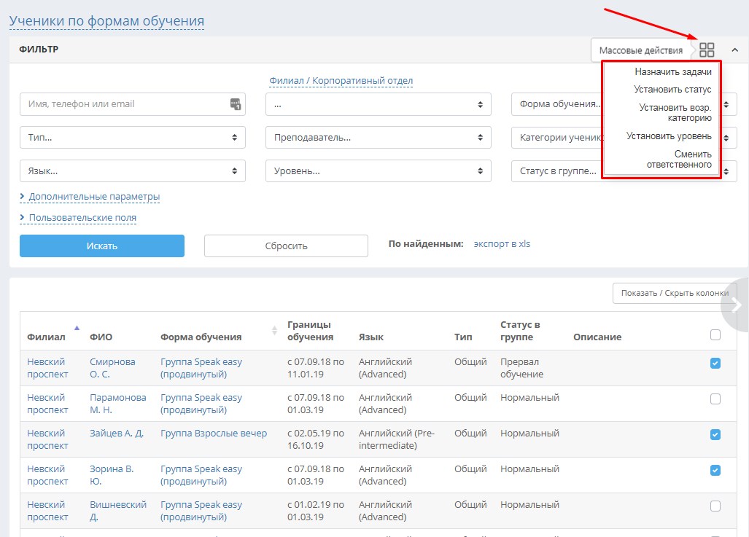Expand Пользовательские поля section

78,218
